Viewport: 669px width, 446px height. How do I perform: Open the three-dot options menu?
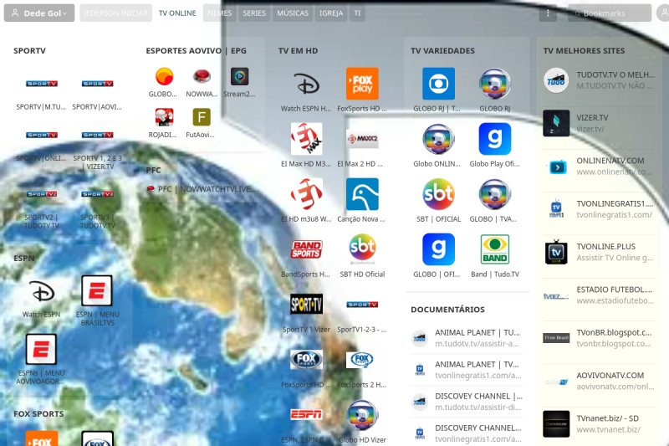(x=548, y=13)
